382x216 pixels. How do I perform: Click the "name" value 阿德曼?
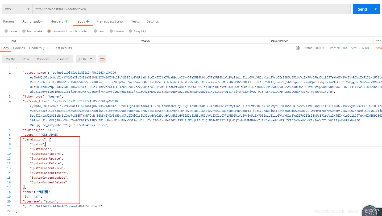(x=44, y=192)
